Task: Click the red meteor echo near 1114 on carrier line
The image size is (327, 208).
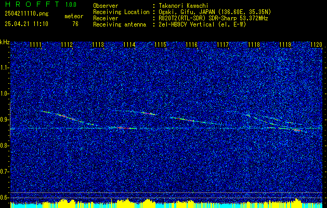Action: (123, 128)
